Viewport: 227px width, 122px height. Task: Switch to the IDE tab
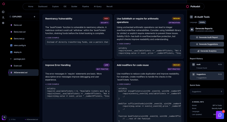point(65,7)
